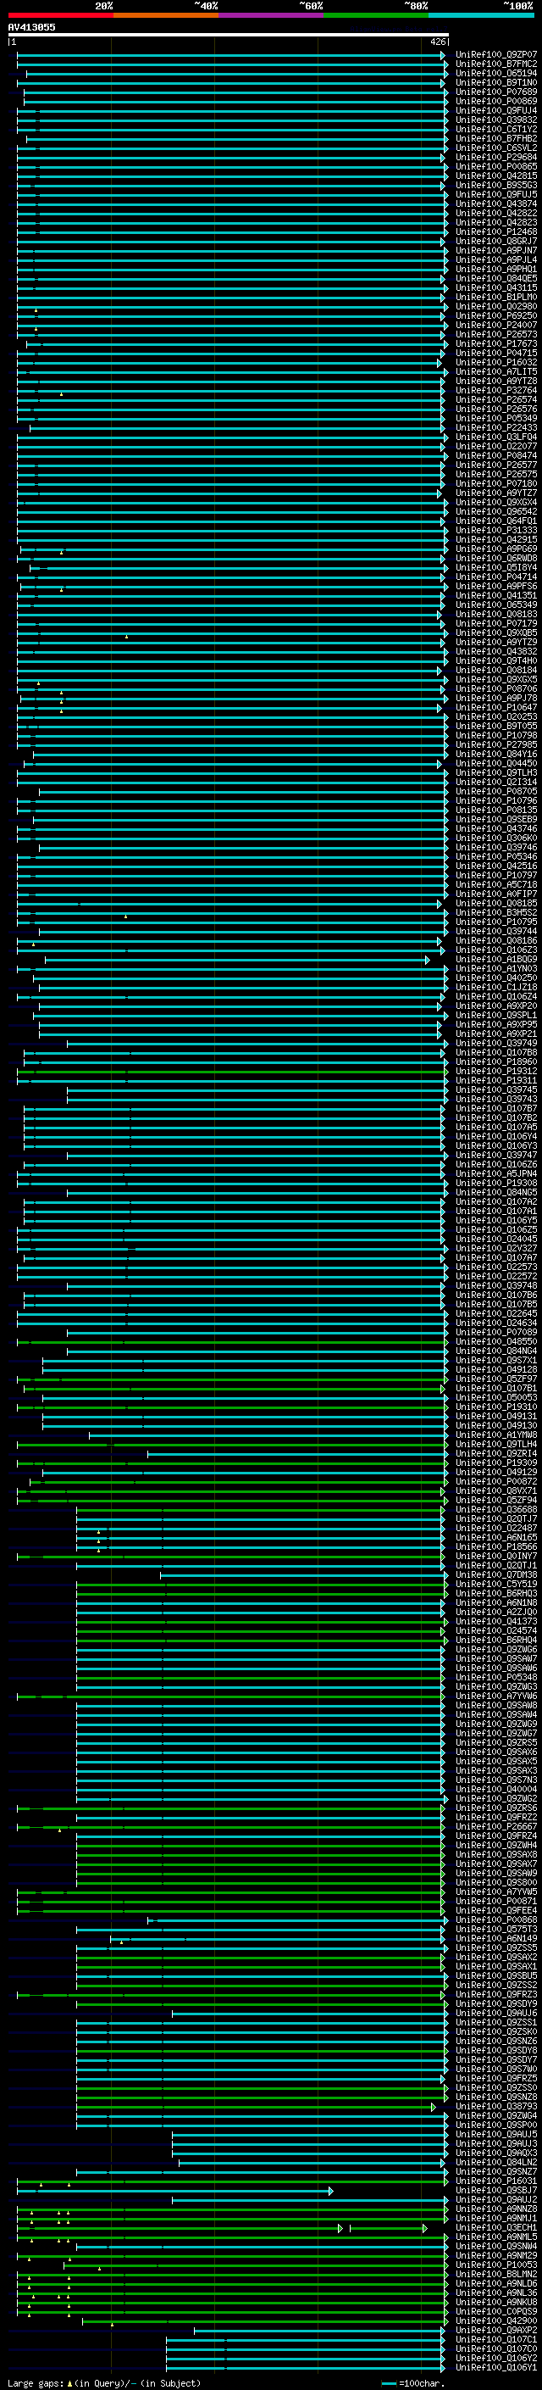Image resolution: width=542 pixels, height=2390 pixels.
Task: Click the cyan ~100% identity legend bar
Action: 481,15
